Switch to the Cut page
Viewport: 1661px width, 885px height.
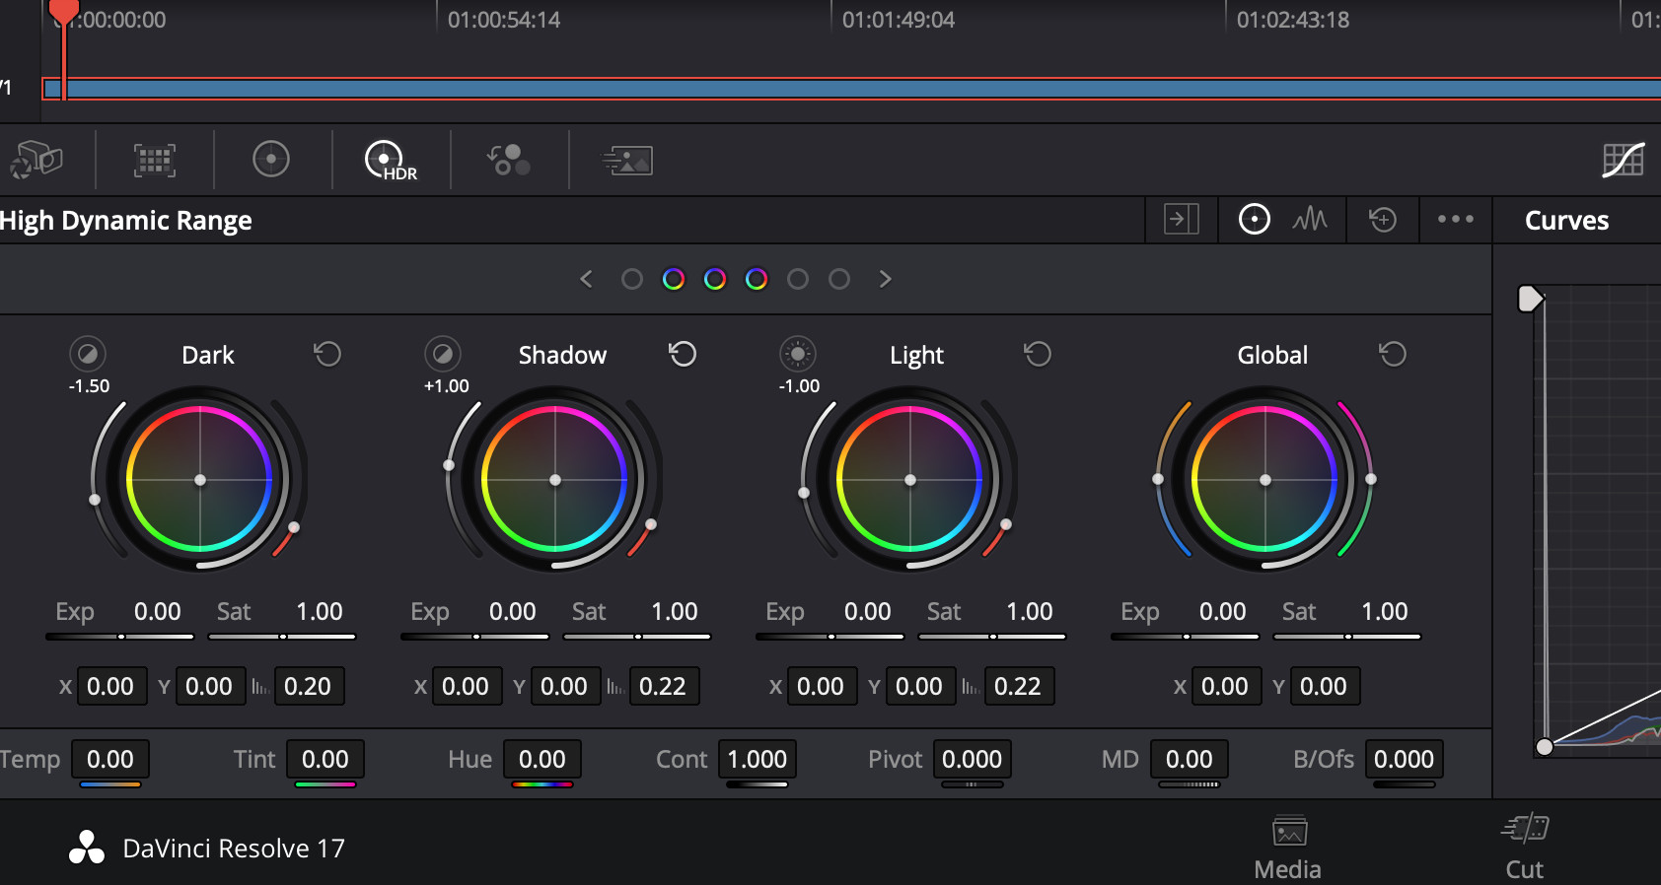click(x=1525, y=848)
